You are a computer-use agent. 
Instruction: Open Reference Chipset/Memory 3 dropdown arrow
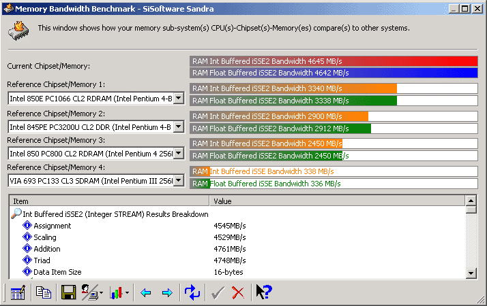(179, 153)
